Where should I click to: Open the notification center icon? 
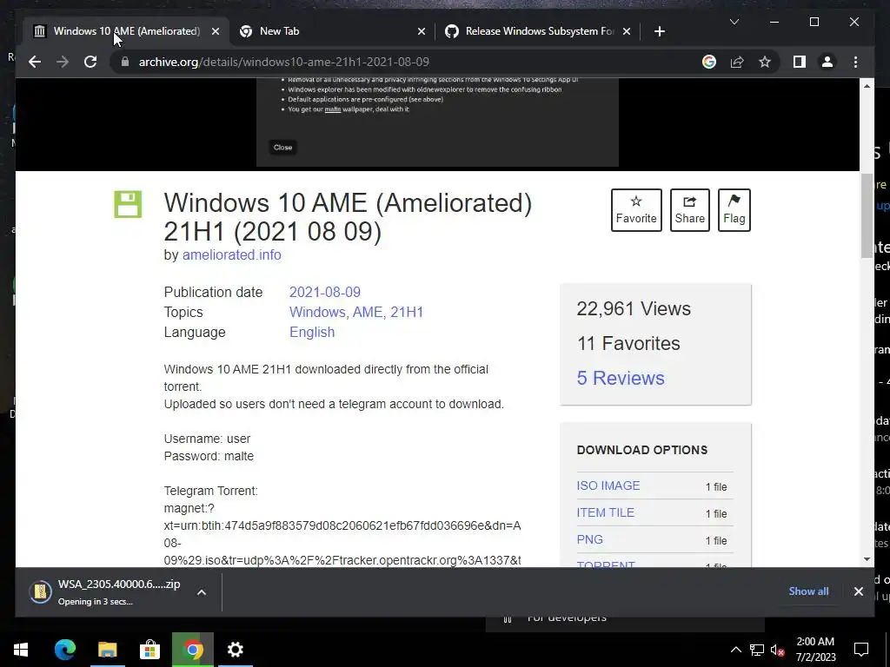click(x=861, y=650)
